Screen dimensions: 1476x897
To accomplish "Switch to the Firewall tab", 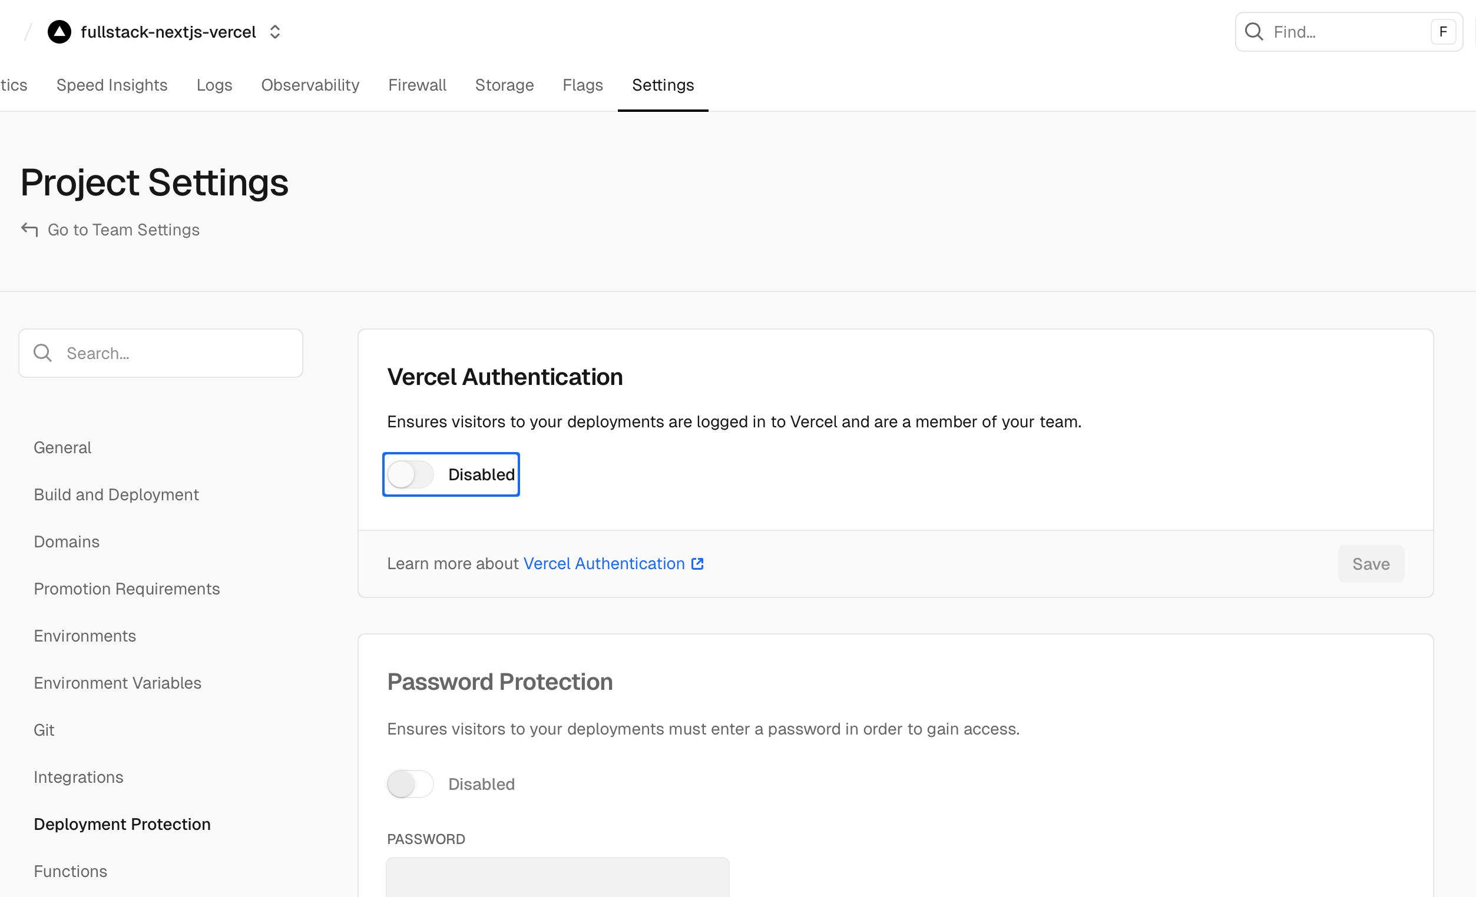I will (417, 85).
